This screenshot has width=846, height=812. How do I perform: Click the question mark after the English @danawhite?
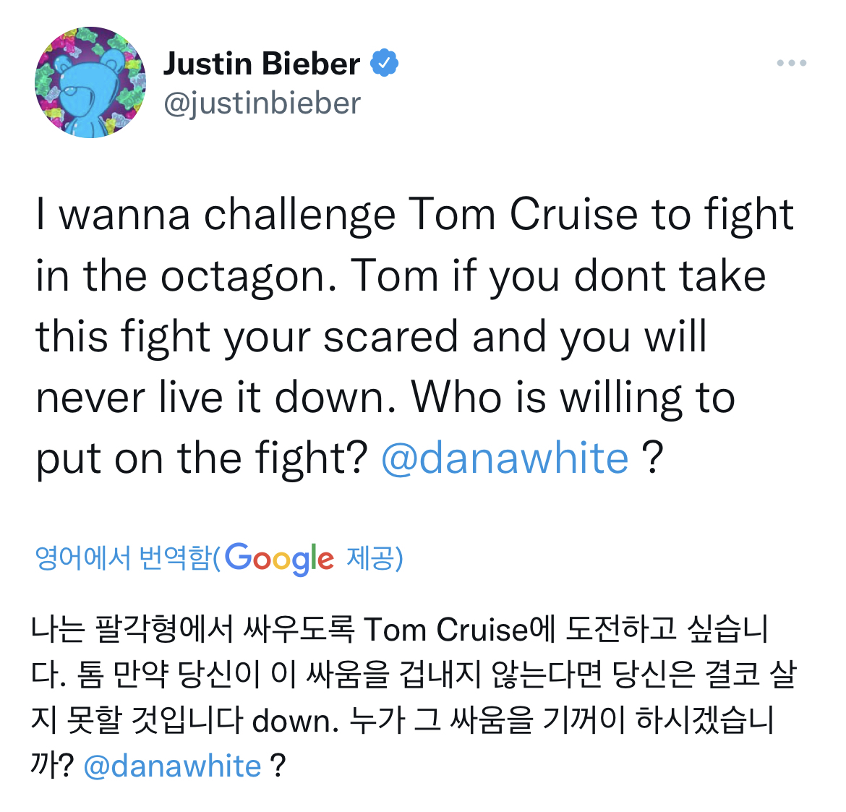(x=652, y=458)
